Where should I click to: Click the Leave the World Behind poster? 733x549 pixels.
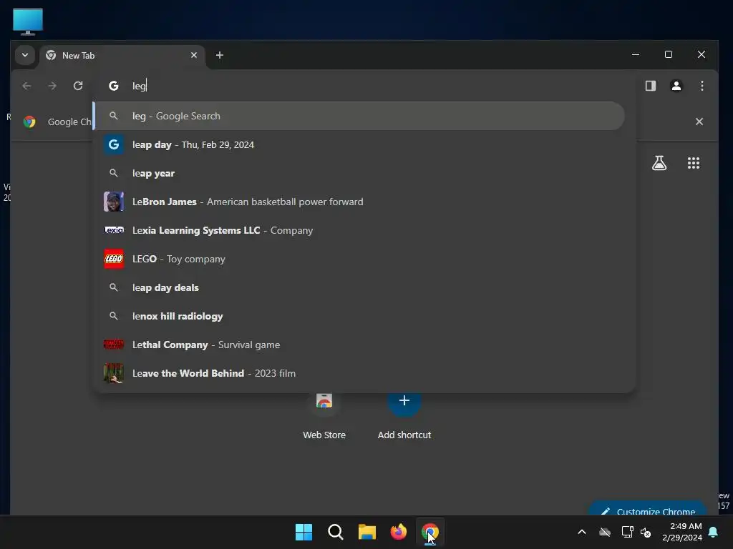pos(114,373)
